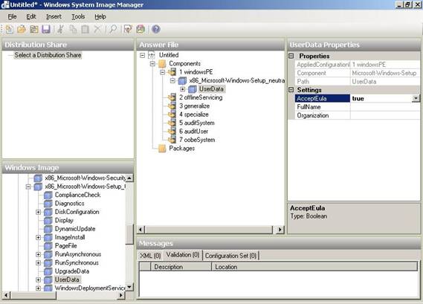Click the Packages folder icon in Answer File
This screenshot has width=423, height=304.
click(x=162, y=149)
